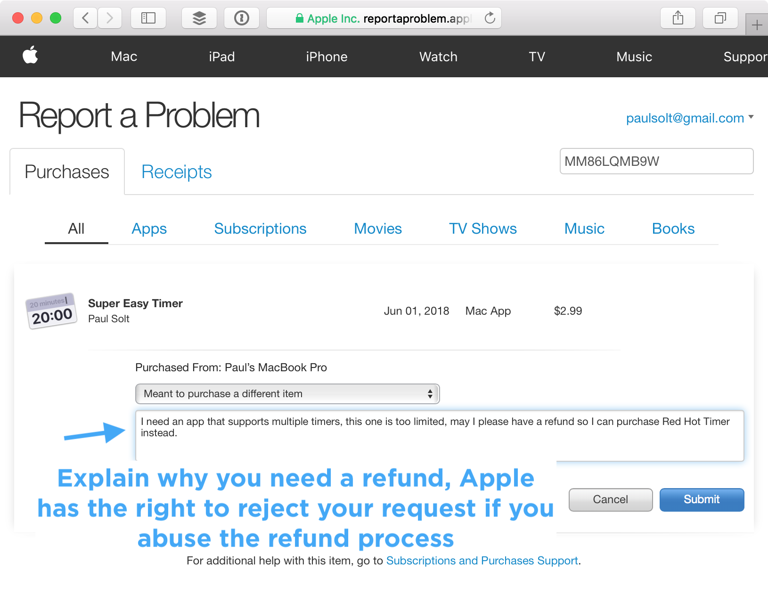Submit the refund request

pos(702,499)
